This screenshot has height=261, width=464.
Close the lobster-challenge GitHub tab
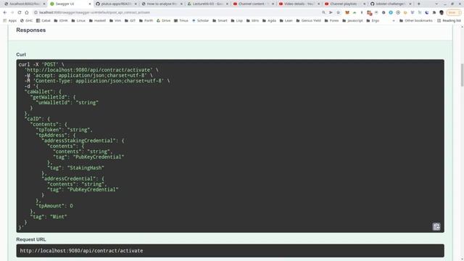410,4
